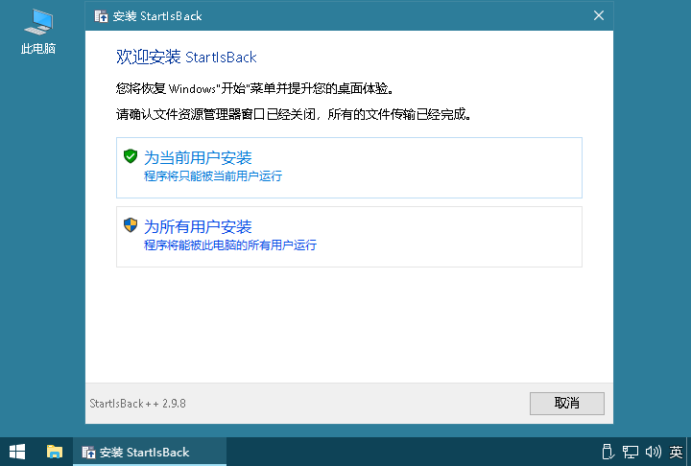Open File Explorer from the taskbar

click(x=55, y=452)
